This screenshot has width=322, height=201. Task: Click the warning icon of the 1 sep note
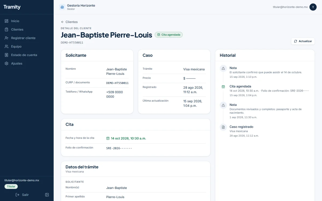tap(223, 105)
